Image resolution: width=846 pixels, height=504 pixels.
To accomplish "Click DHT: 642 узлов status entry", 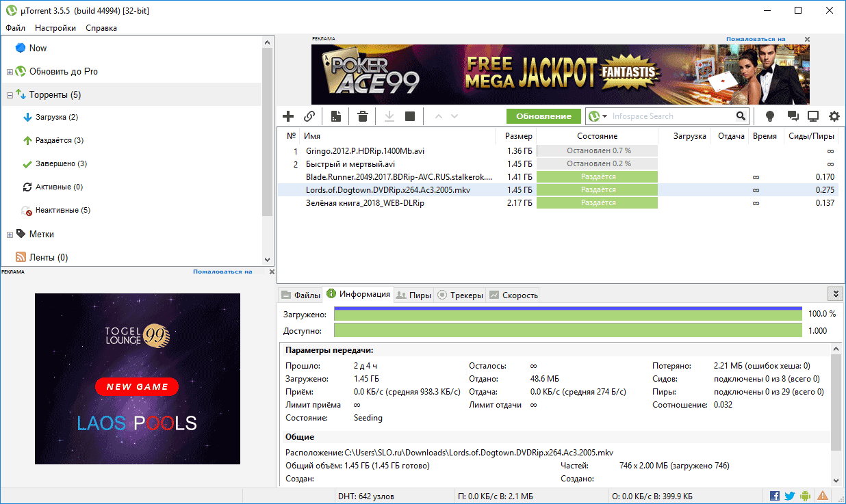I will tap(366, 496).
